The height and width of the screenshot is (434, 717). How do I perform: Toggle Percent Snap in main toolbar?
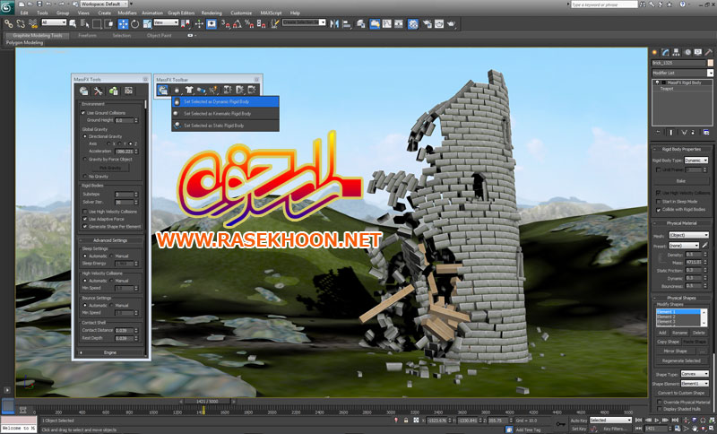point(249,24)
